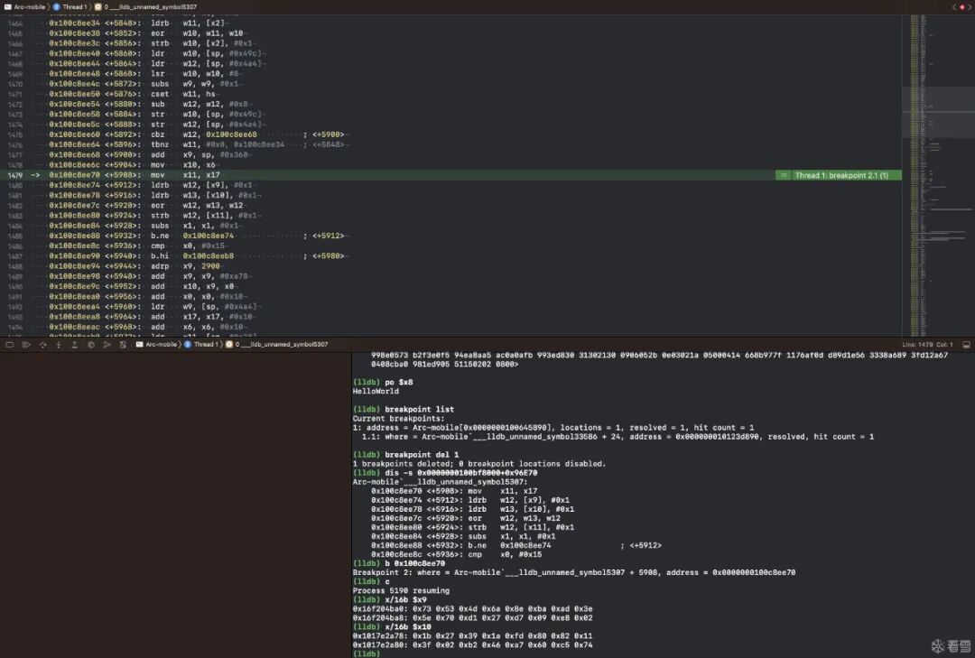Open the Debug Memory Graph icon

107,345
